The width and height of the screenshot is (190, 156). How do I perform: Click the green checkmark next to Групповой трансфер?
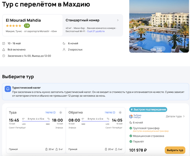point(131,128)
